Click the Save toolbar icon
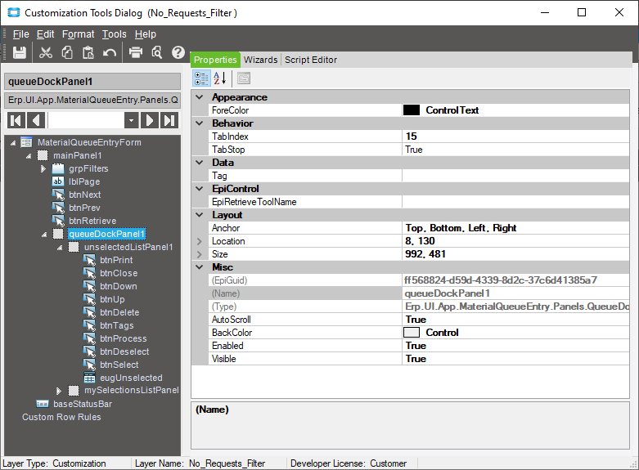The image size is (639, 470). (19, 52)
